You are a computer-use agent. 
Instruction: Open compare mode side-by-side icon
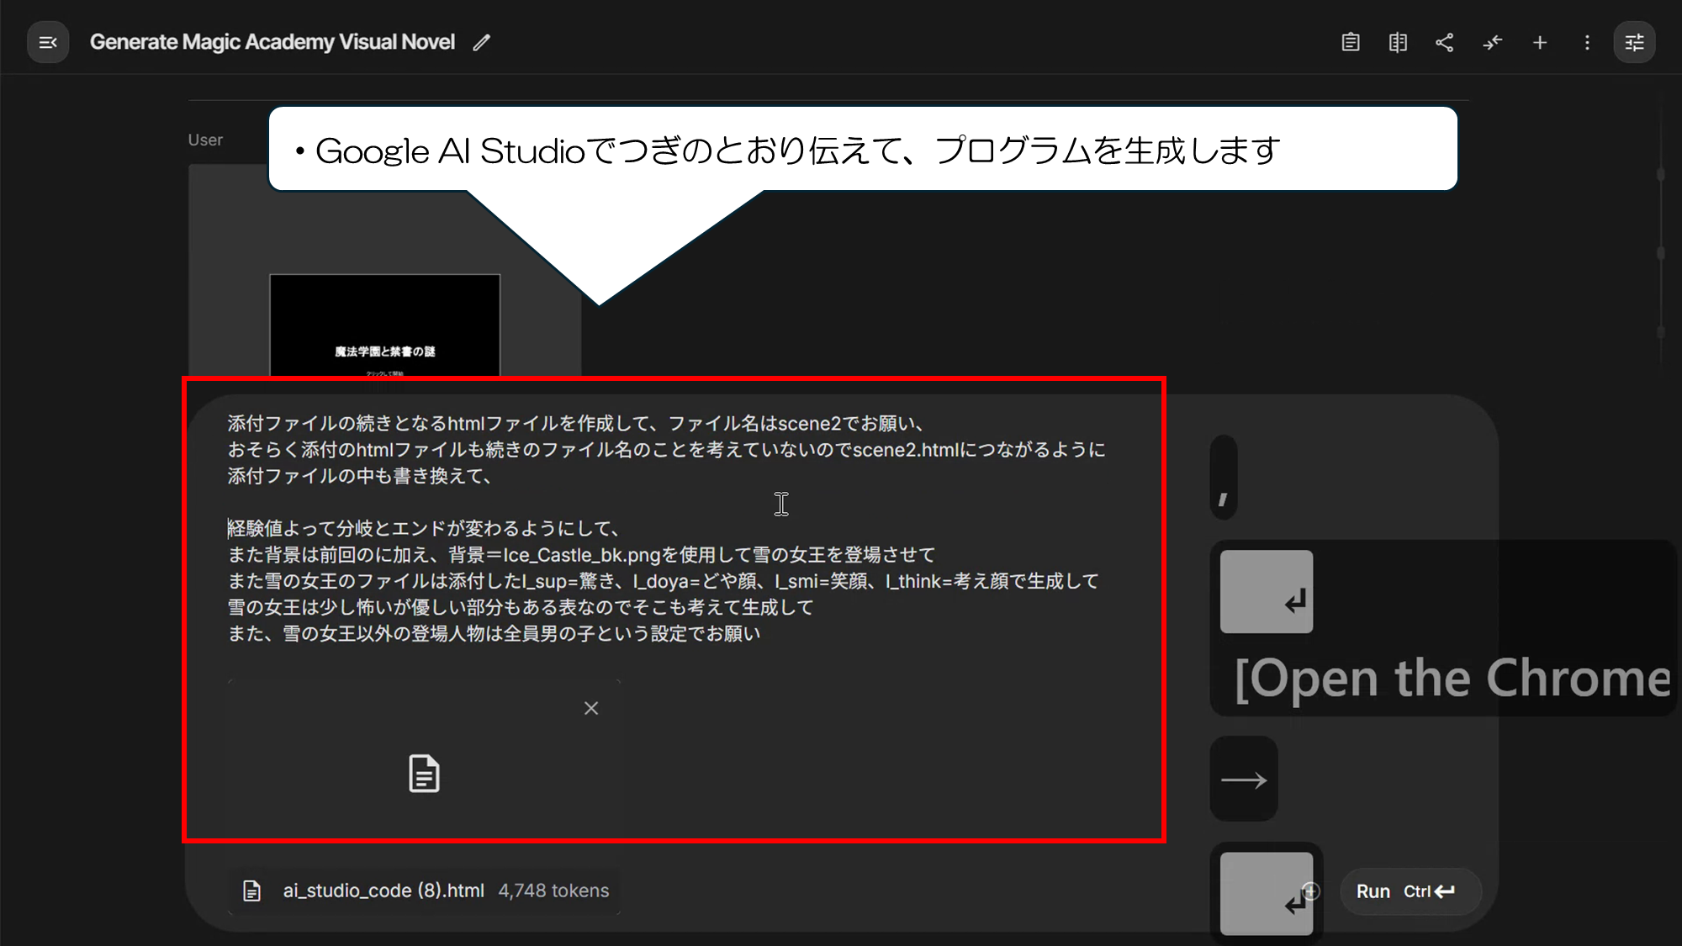pyautogui.click(x=1398, y=42)
